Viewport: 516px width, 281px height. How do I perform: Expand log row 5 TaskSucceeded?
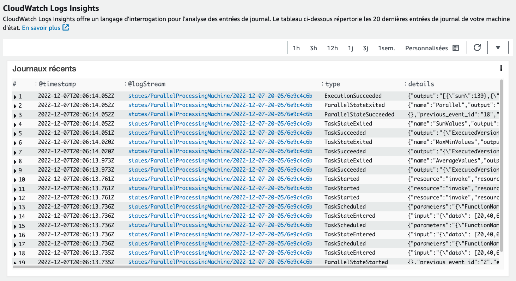15,133
